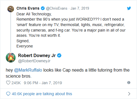This screenshot has height=99, width=137.
Task: Click the "science bros" reply tweet text
Action: pos(68,73)
